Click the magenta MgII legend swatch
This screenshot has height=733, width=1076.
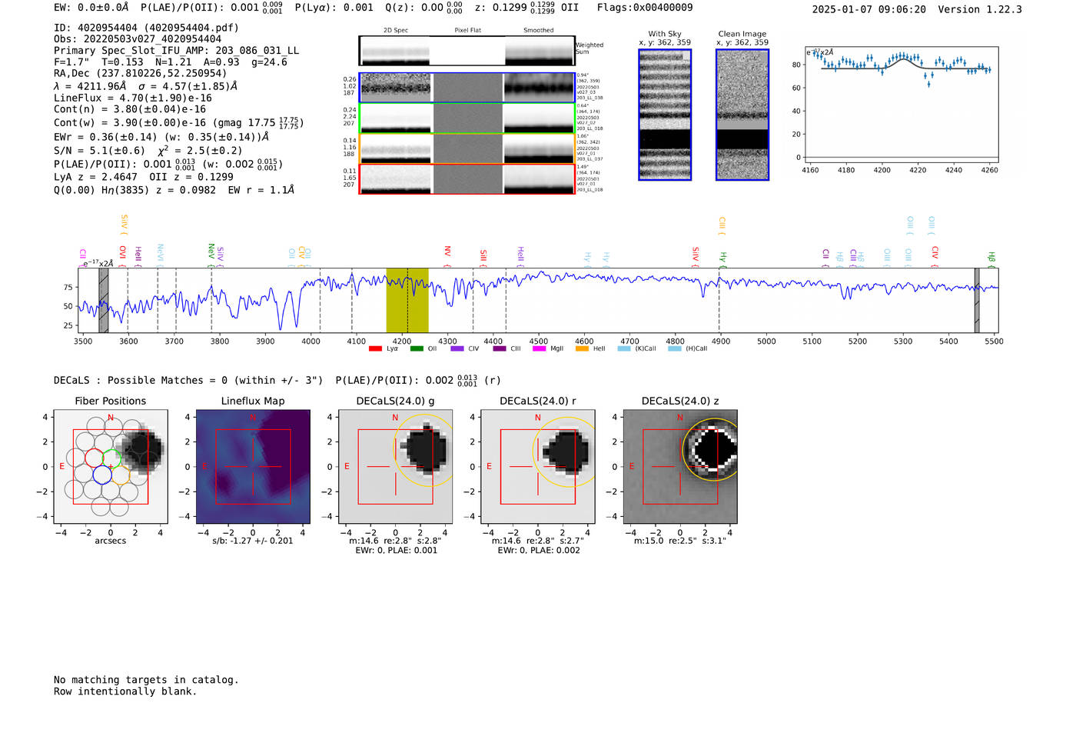coord(539,348)
